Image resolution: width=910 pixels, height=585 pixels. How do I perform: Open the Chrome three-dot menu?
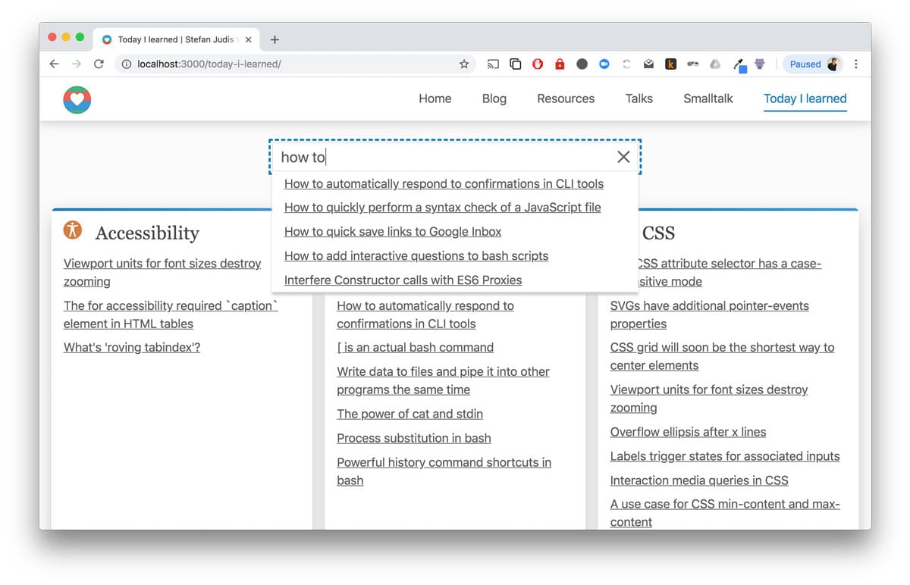point(856,64)
